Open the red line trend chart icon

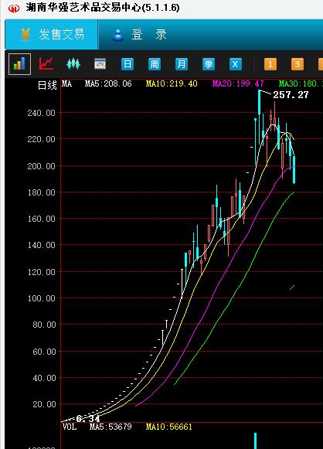[46, 63]
